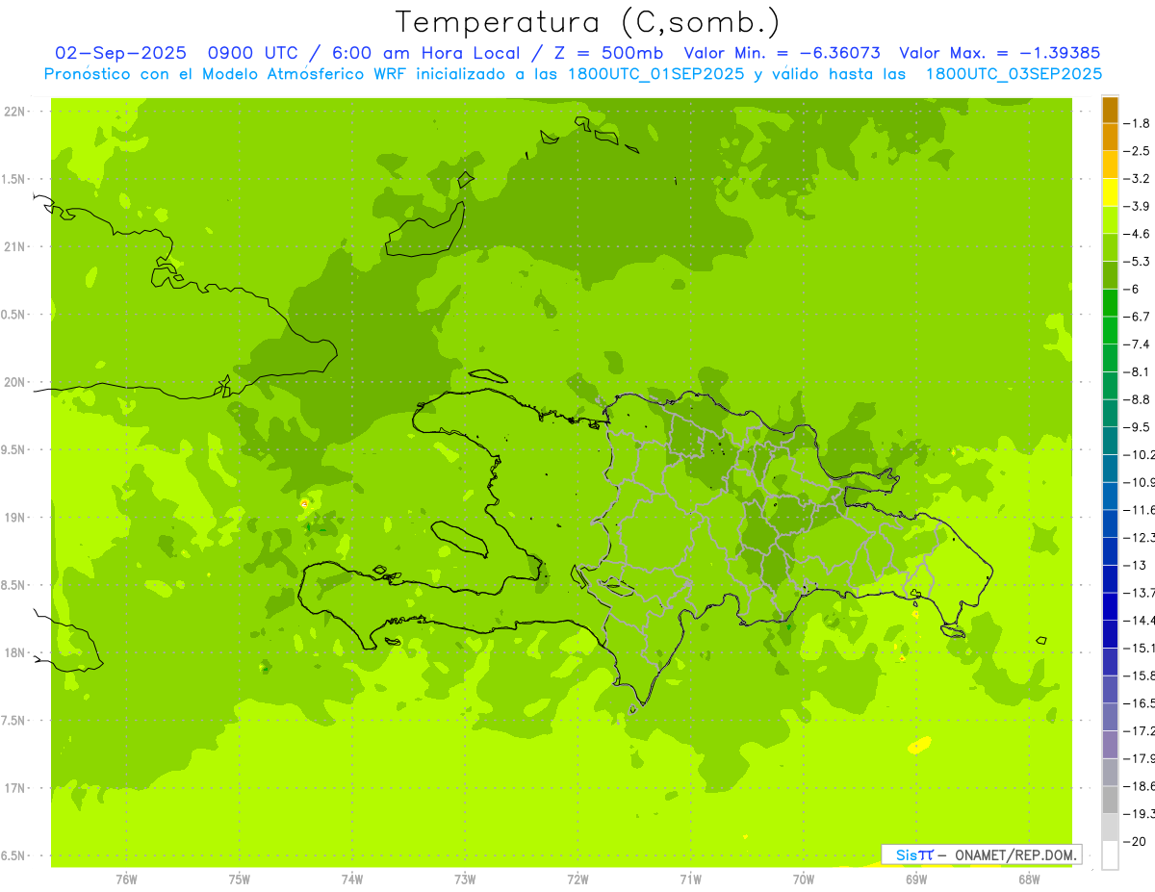
Task: Click the '-1.8' color scale value
Action: [1137, 123]
